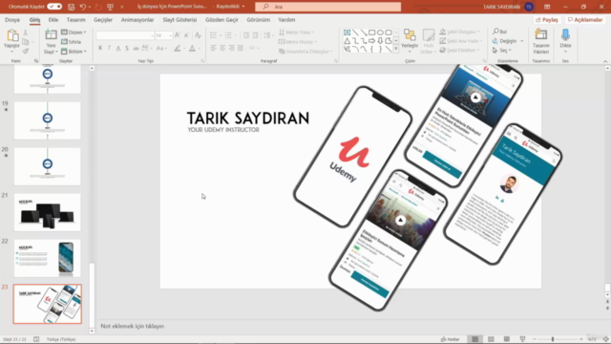Open the Gözden Geçir tab
The height and width of the screenshot is (344, 611).
pyautogui.click(x=221, y=19)
